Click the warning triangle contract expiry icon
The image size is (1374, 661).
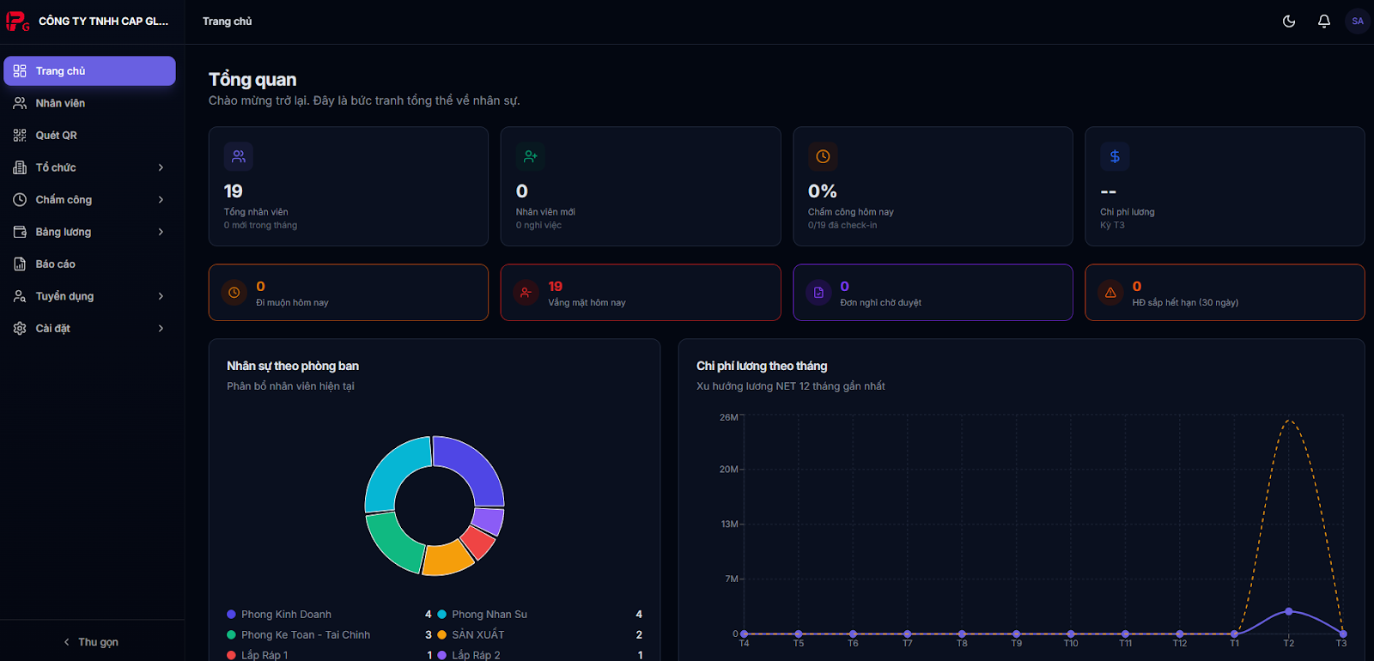[1110, 293]
